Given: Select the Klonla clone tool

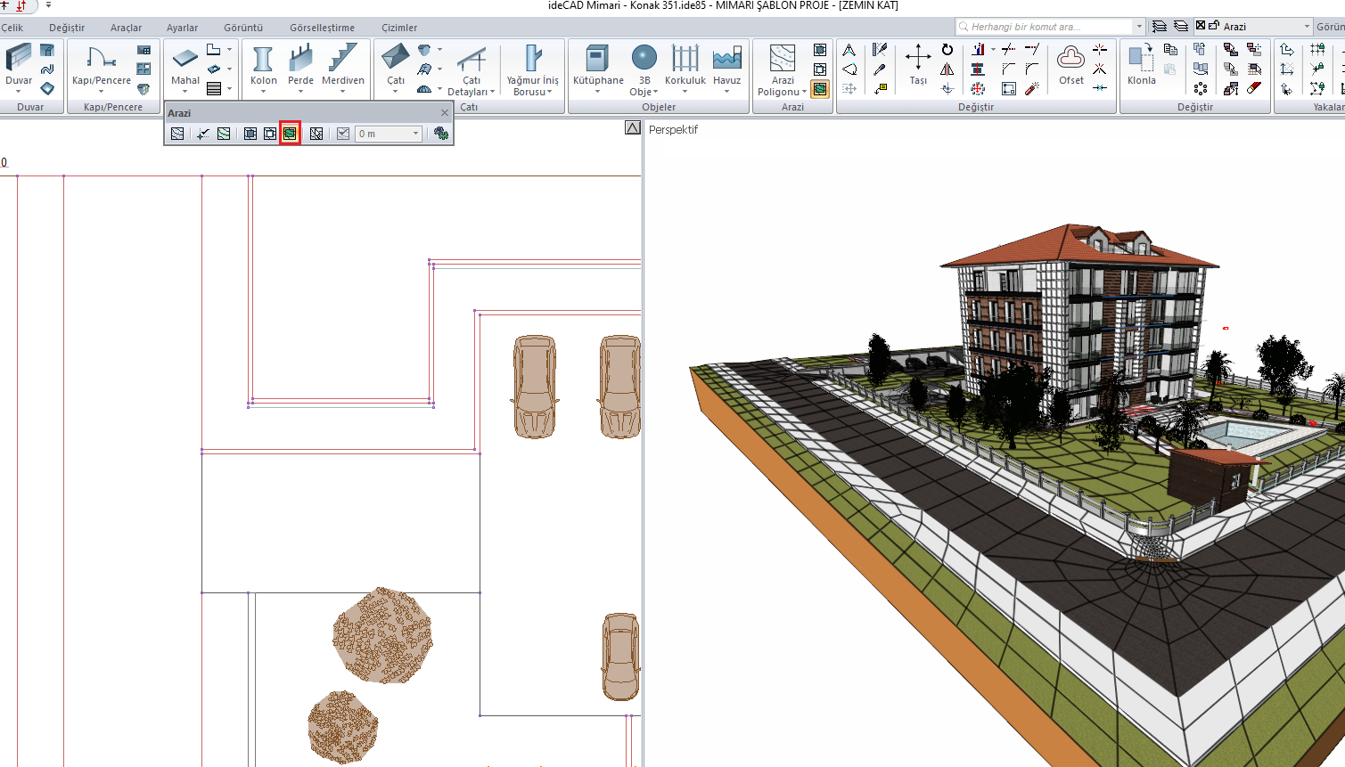Looking at the screenshot, I should pos(1141,66).
